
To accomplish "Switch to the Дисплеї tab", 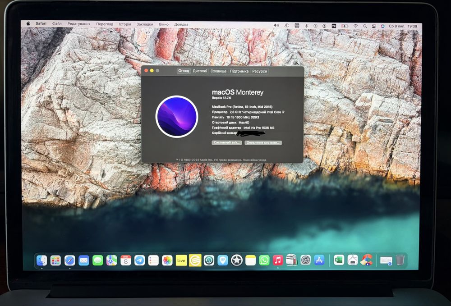I will (200, 71).
